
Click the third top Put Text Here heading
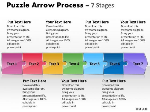click(x=97, y=22)
